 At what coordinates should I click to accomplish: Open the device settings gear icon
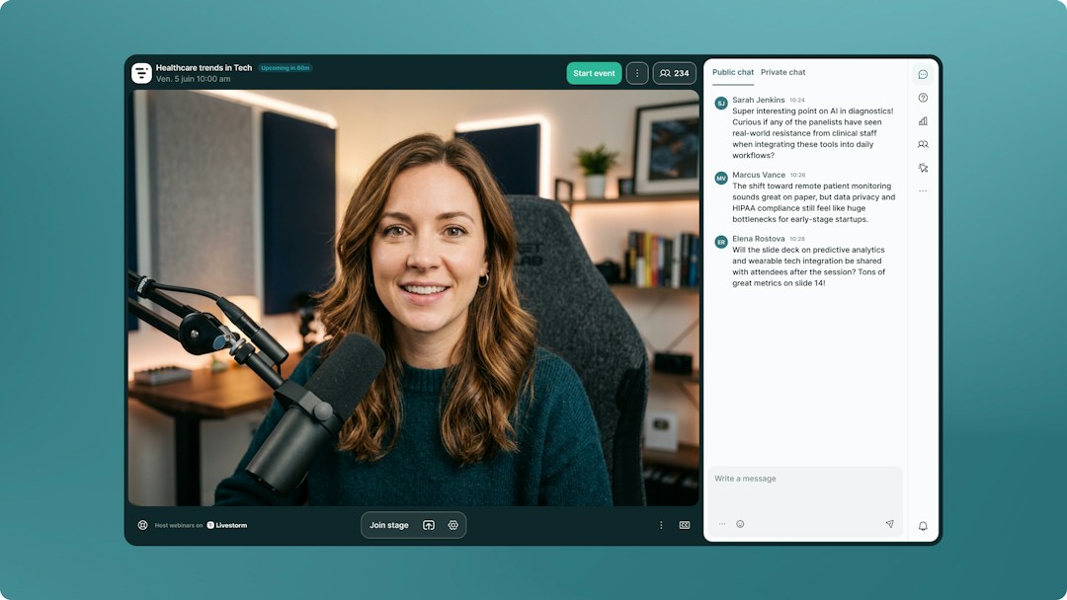click(453, 525)
